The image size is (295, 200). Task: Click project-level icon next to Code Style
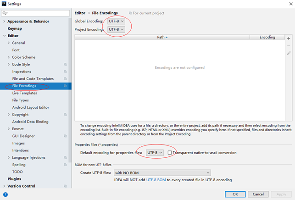pos(65,64)
